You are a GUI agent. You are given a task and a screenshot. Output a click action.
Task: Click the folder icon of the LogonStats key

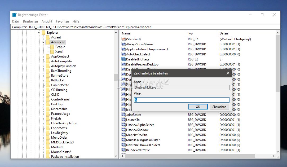coord(48,128)
